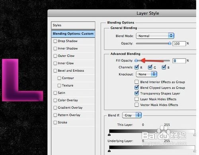Check Vector Mask Hides Effects
This screenshot has height=155, width=199.
coord(137,105)
